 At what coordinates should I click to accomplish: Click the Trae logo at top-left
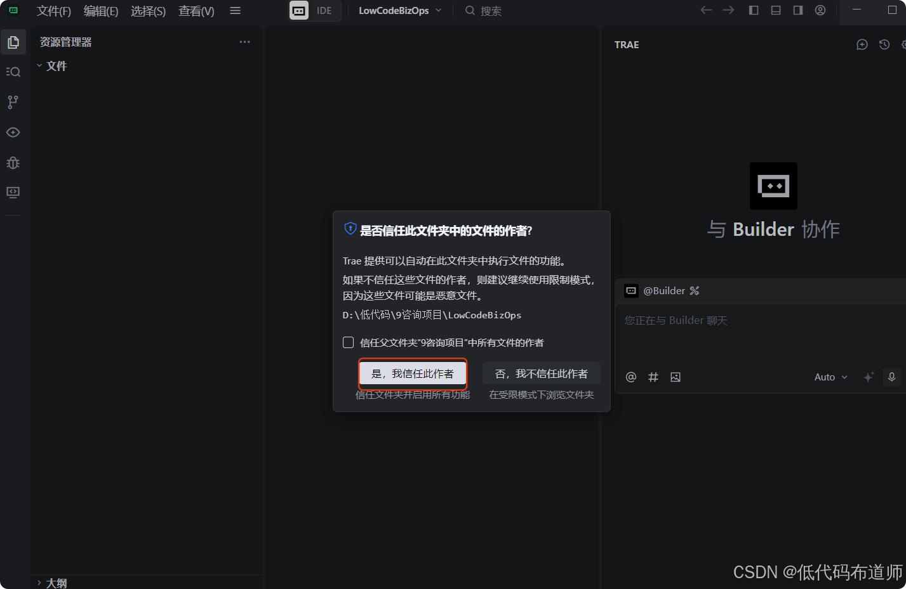click(x=13, y=10)
